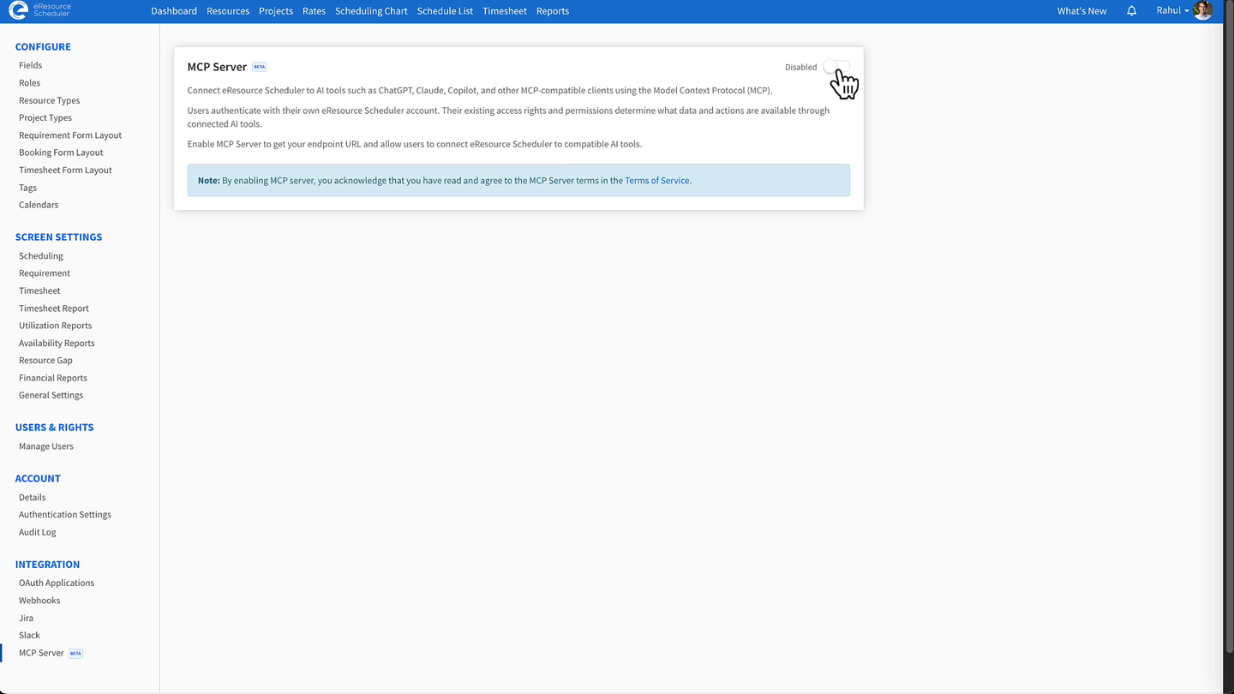Open the Schedule List

click(445, 11)
